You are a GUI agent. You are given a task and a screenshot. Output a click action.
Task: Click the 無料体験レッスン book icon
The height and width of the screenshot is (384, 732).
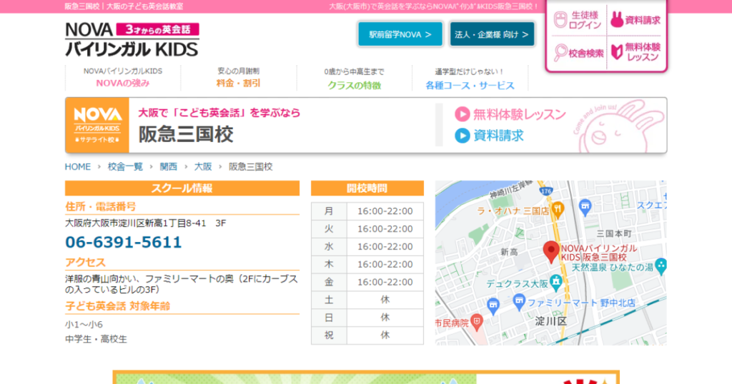[616, 52]
